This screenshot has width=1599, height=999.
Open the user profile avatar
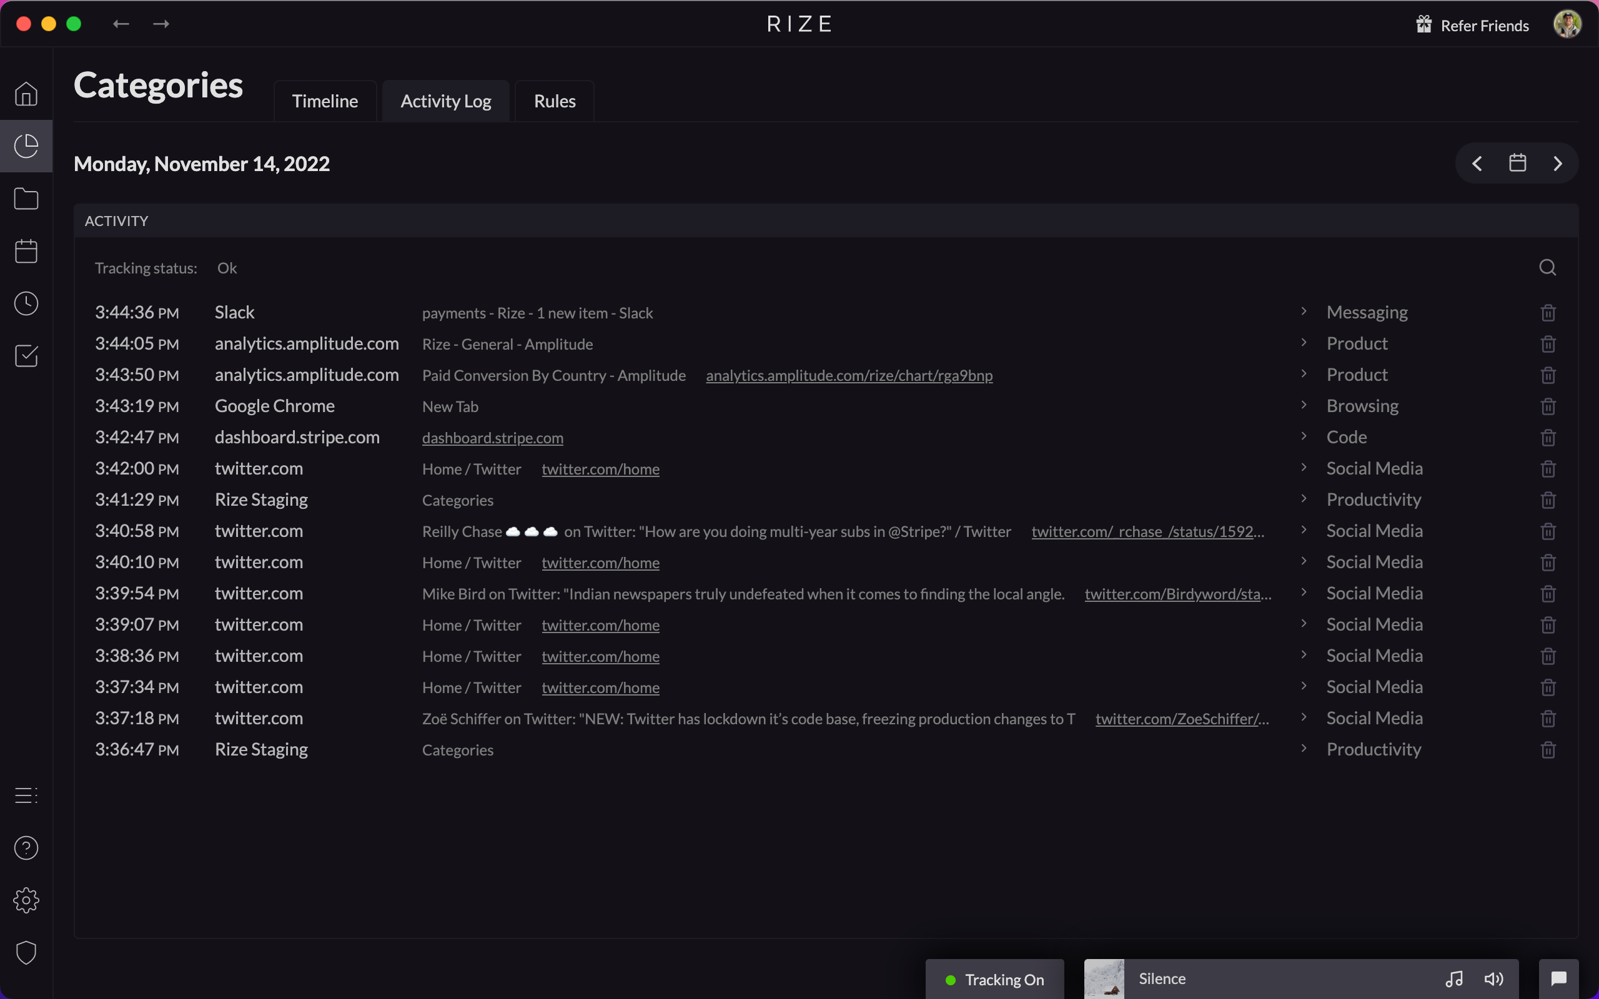[1567, 24]
